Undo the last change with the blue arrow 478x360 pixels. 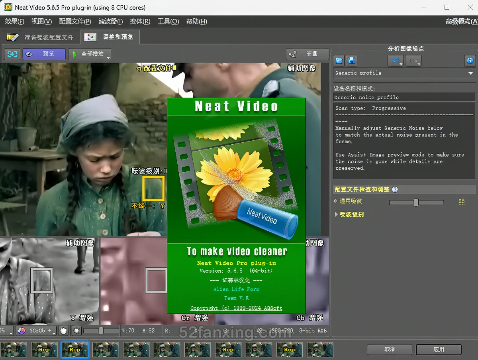pyautogui.click(x=396, y=61)
